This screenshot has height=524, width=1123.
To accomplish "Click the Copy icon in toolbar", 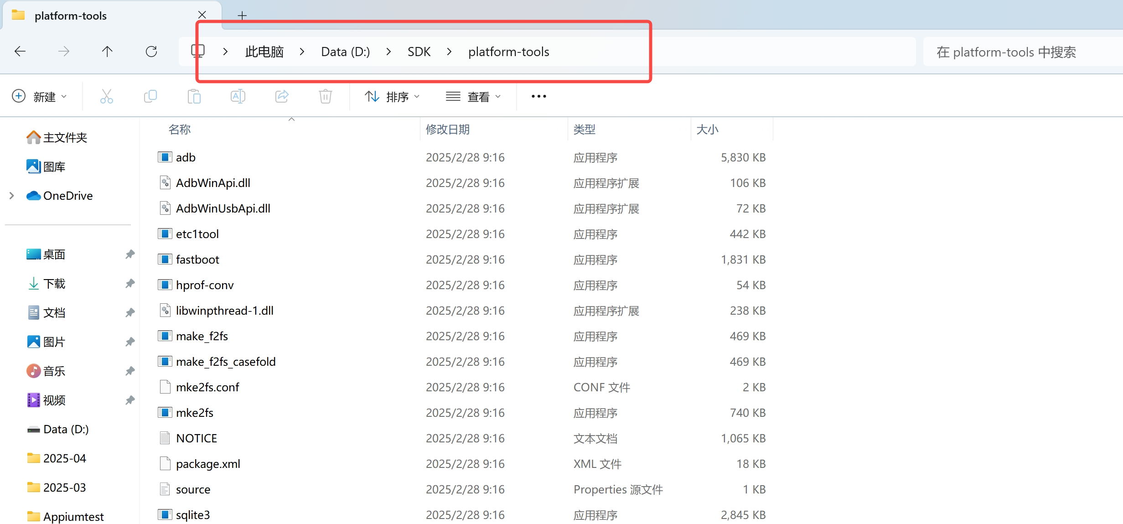I will [x=150, y=96].
